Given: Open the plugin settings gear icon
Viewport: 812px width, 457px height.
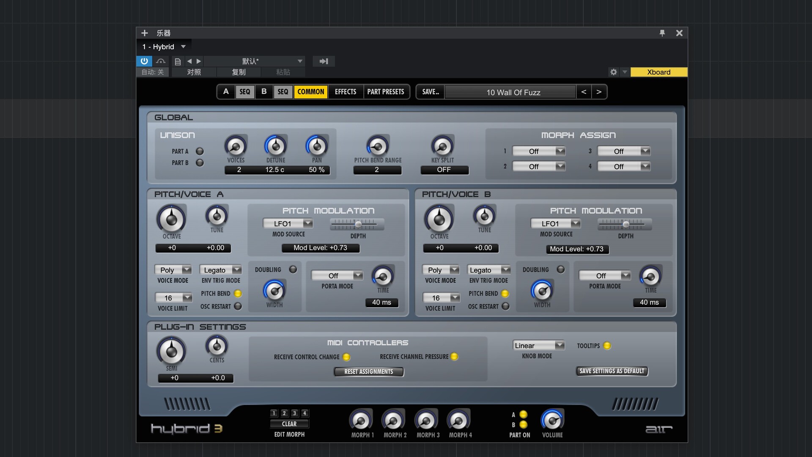Looking at the screenshot, I should (613, 72).
